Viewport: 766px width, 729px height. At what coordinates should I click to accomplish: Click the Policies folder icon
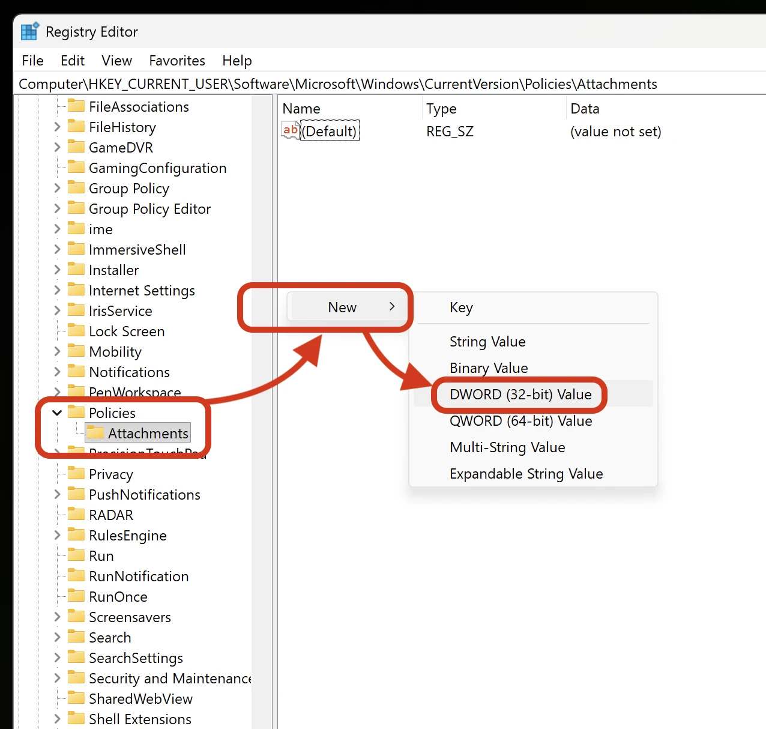pos(76,413)
